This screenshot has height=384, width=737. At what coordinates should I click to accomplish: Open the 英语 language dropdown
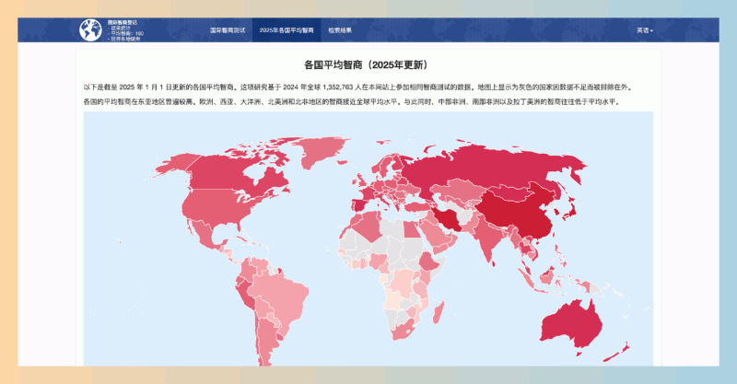click(x=645, y=30)
